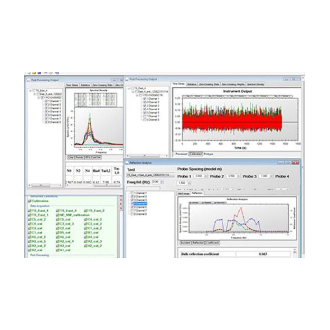Open the TS_East_4 calibration file icon
330x330 pixels.
(x=30, y=210)
